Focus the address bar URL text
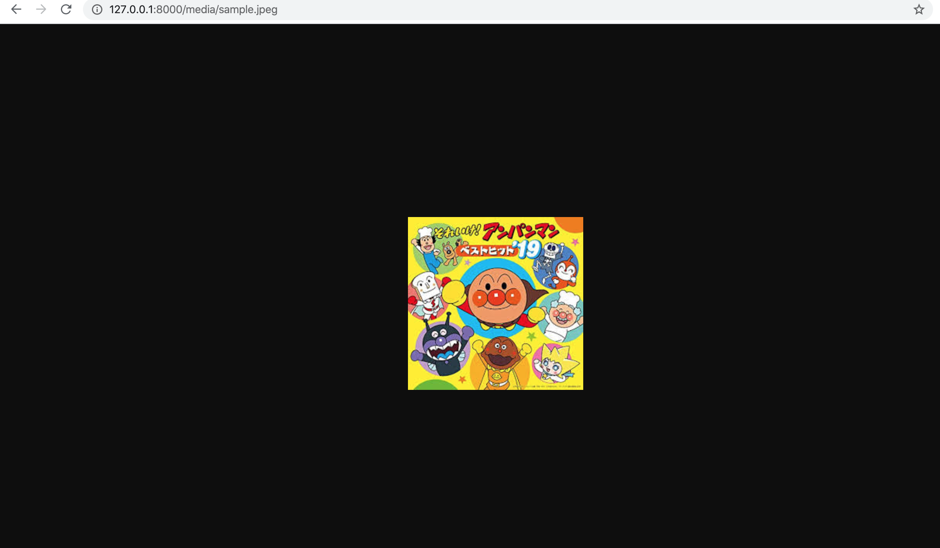 [x=193, y=9]
